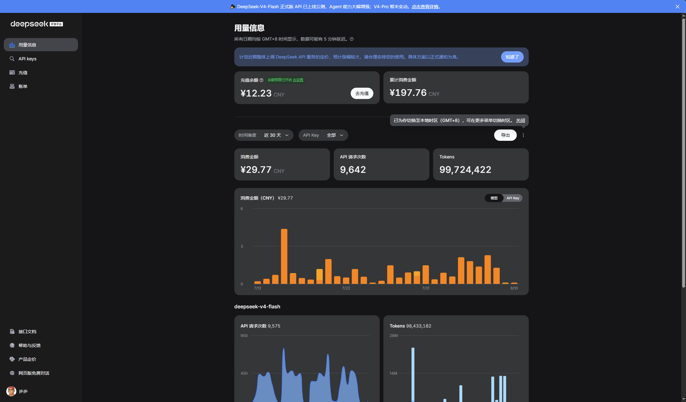The width and height of the screenshot is (686, 402).
Task: Close the top announcement banner
Action: click(678, 7)
